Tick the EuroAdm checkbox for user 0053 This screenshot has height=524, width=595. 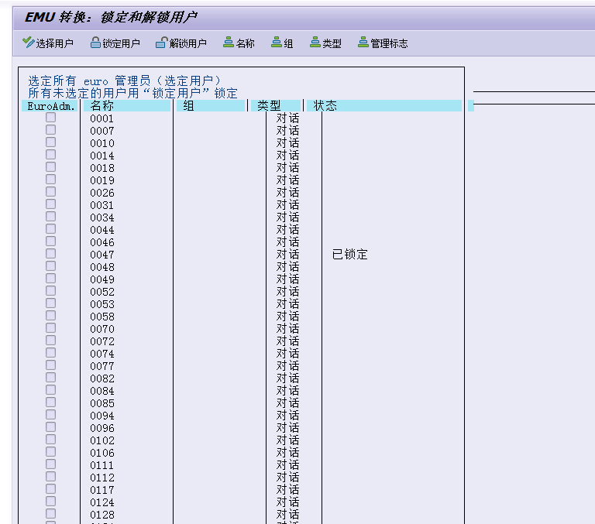51,303
